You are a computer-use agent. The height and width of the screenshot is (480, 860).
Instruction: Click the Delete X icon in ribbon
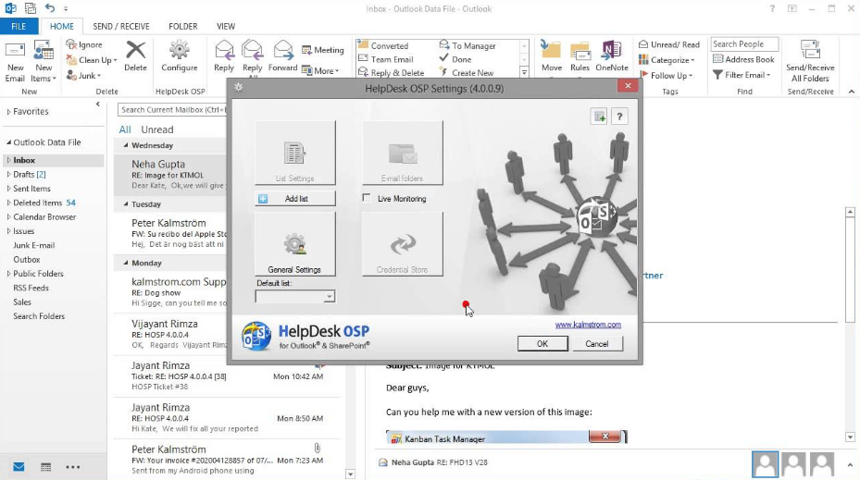coord(135,50)
